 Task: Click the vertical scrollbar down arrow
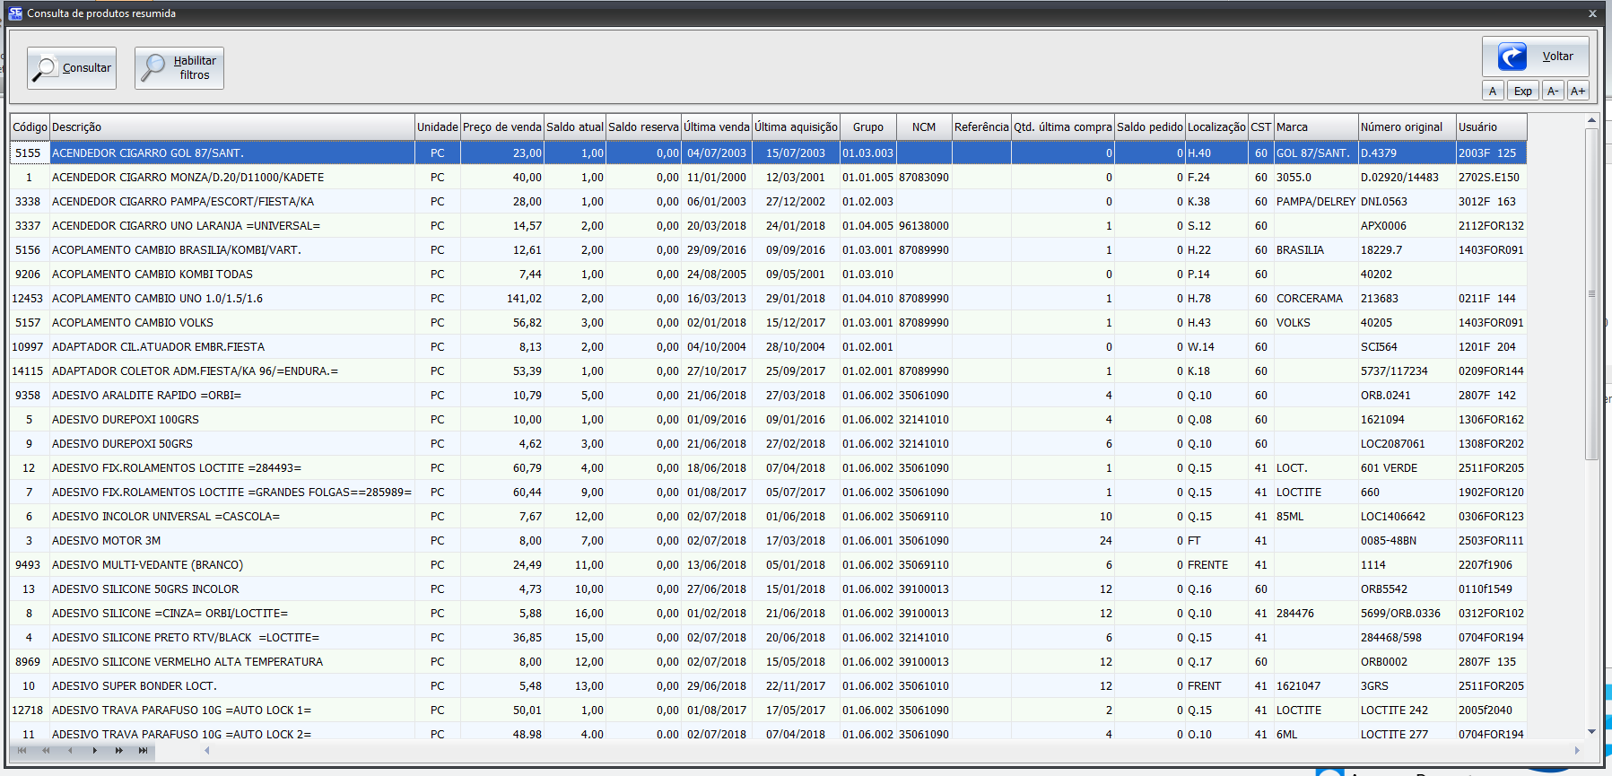1592,731
